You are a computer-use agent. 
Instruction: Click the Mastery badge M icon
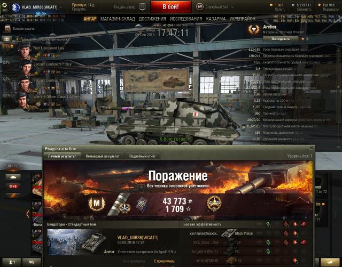96,204
